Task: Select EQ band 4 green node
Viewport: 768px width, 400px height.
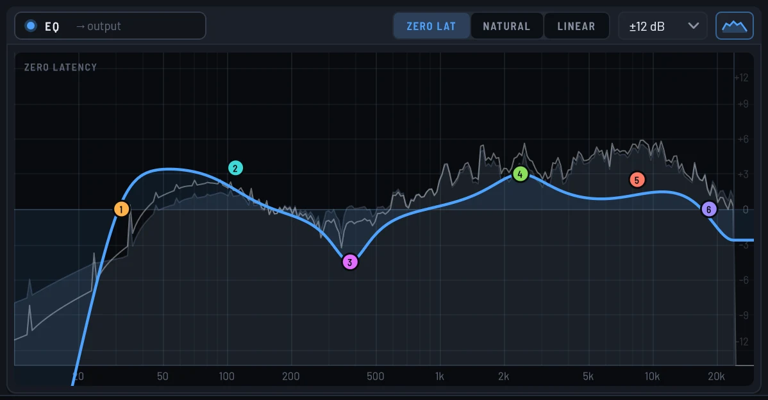Action: (520, 174)
